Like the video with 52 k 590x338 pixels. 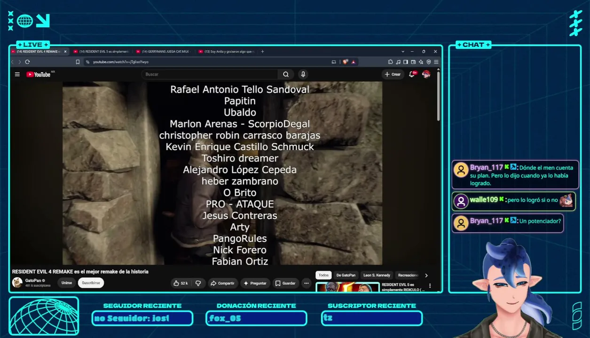pyautogui.click(x=181, y=283)
